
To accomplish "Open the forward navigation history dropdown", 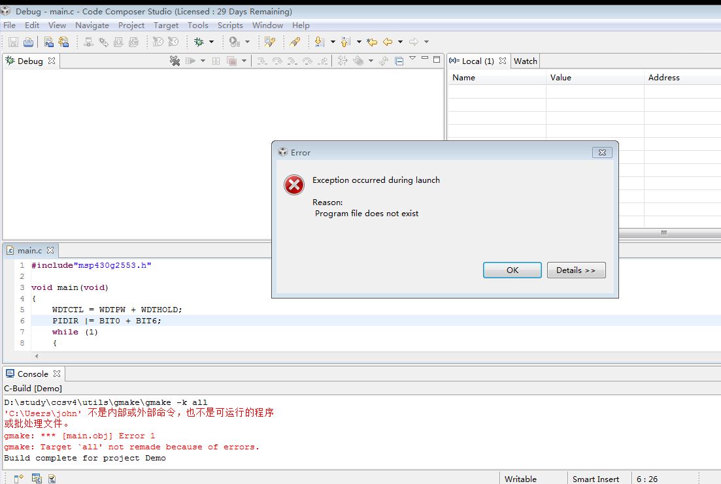I will click(x=427, y=42).
